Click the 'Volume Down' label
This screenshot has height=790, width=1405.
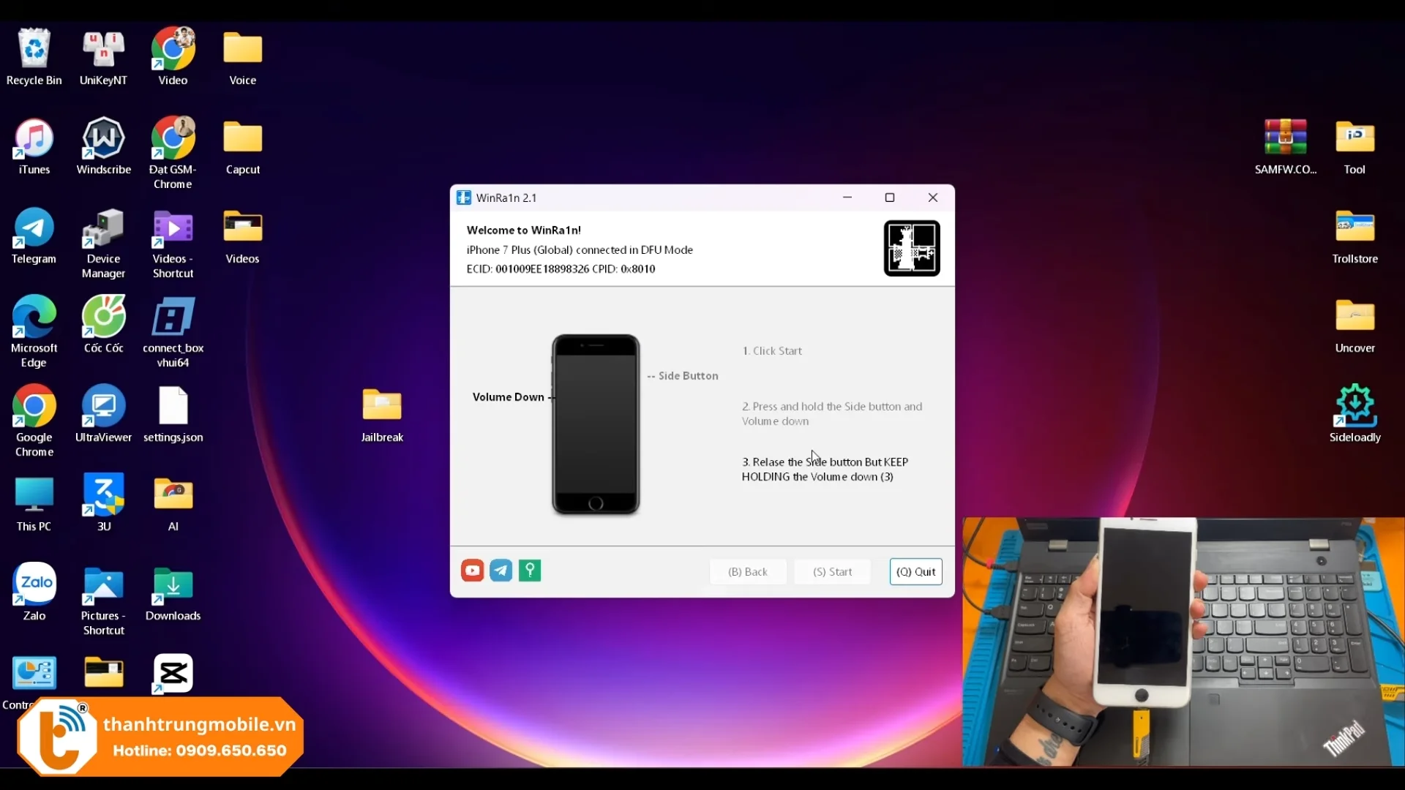pos(509,397)
